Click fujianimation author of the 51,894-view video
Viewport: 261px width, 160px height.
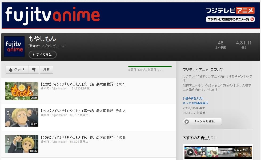pyautogui.click(x=59, y=142)
